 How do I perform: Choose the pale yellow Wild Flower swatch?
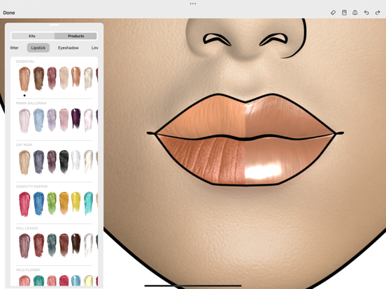coord(88,281)
